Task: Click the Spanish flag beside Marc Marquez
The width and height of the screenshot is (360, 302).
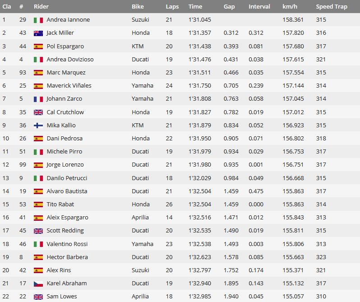Action: pyautogui.click(x=38, y=73)
